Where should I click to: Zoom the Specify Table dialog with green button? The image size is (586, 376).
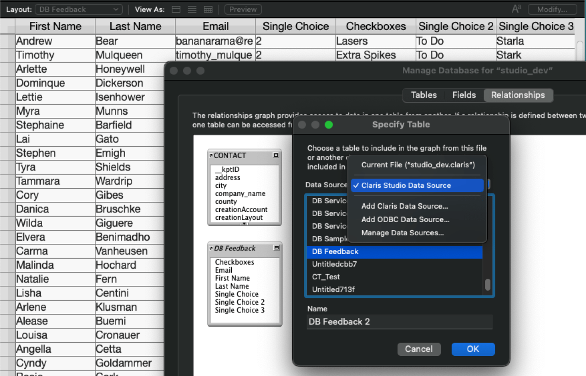329,125
